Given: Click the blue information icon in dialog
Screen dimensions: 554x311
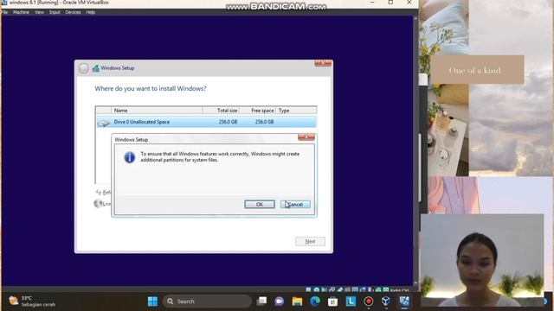Looking at the screenshot, I should [x=129, y=157].
